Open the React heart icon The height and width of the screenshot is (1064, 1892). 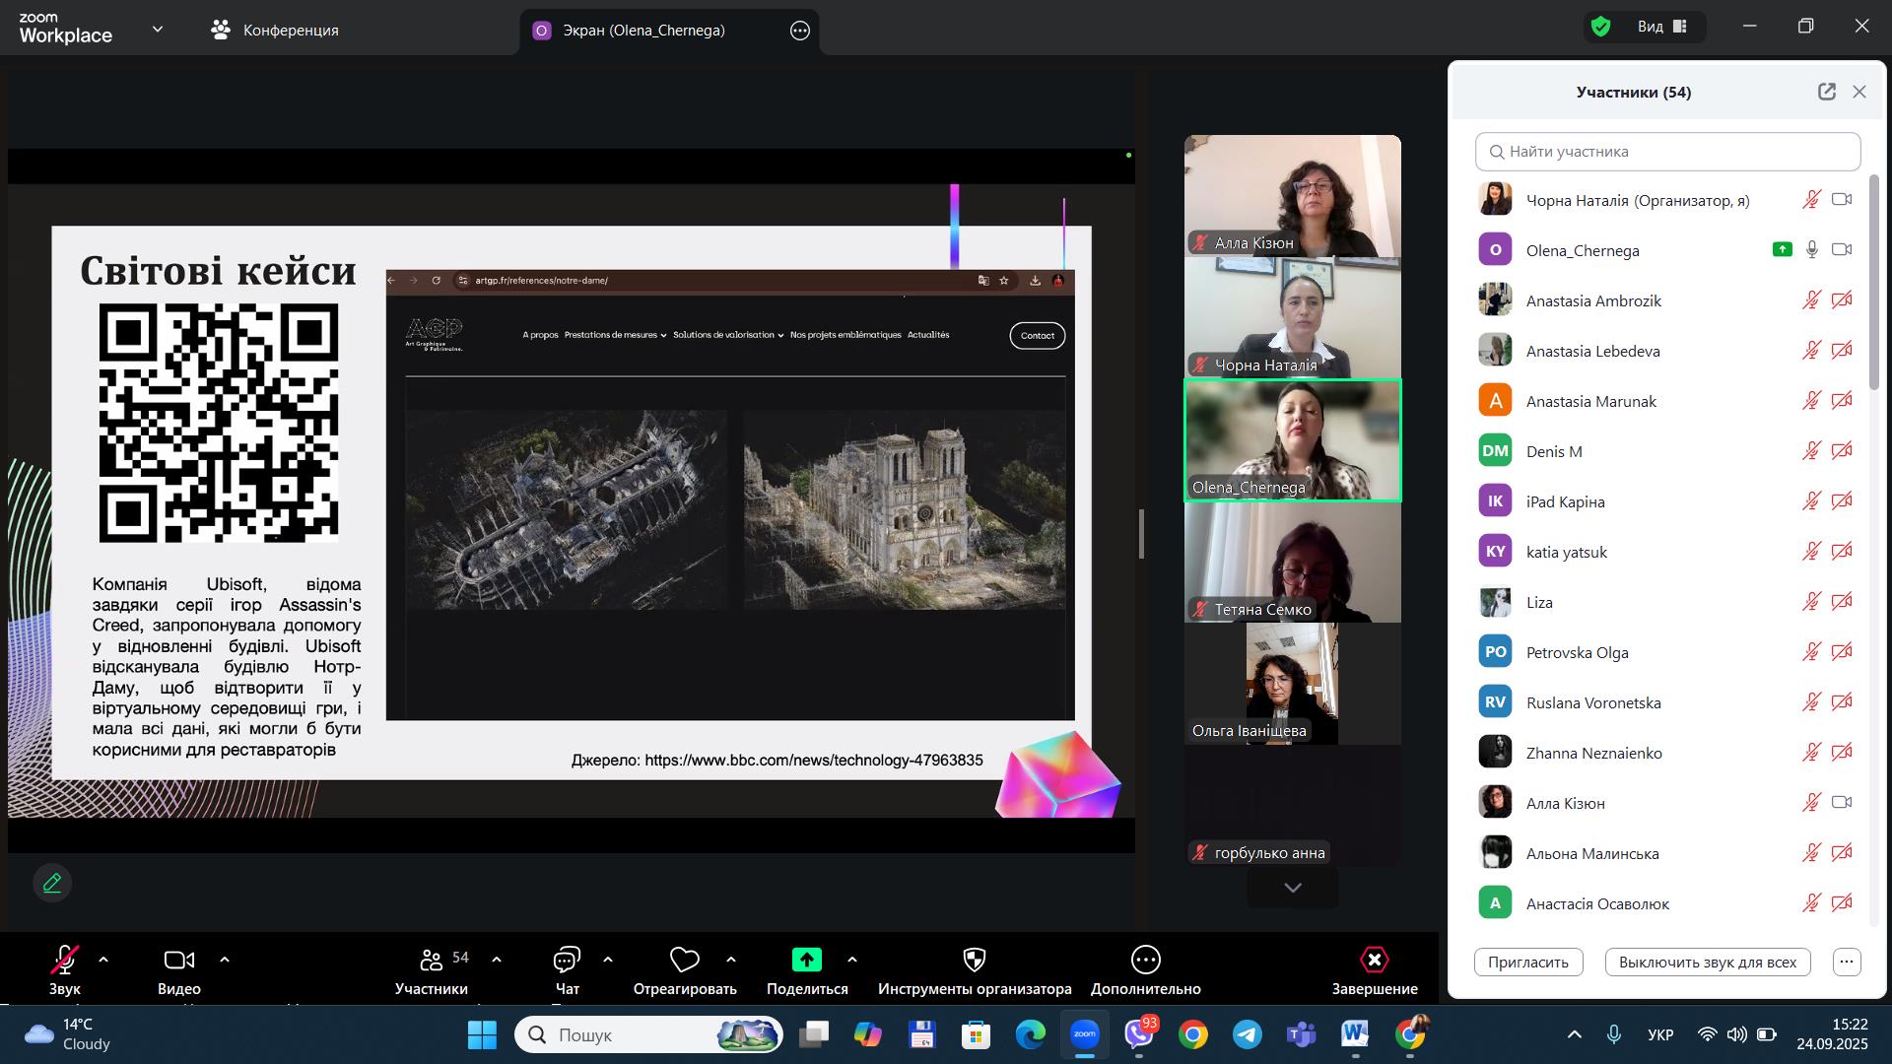684,960
